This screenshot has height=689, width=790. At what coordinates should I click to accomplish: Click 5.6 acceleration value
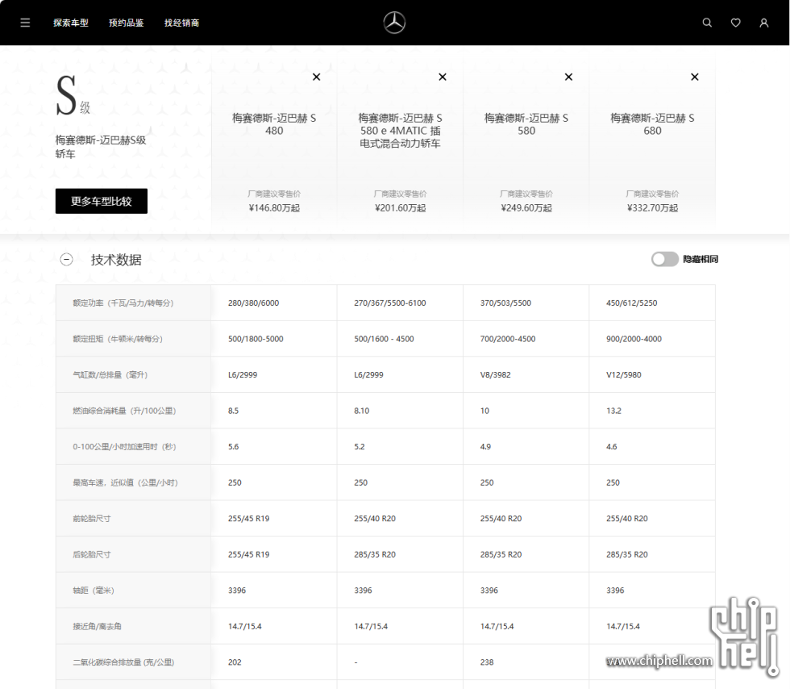pos(233,447)
